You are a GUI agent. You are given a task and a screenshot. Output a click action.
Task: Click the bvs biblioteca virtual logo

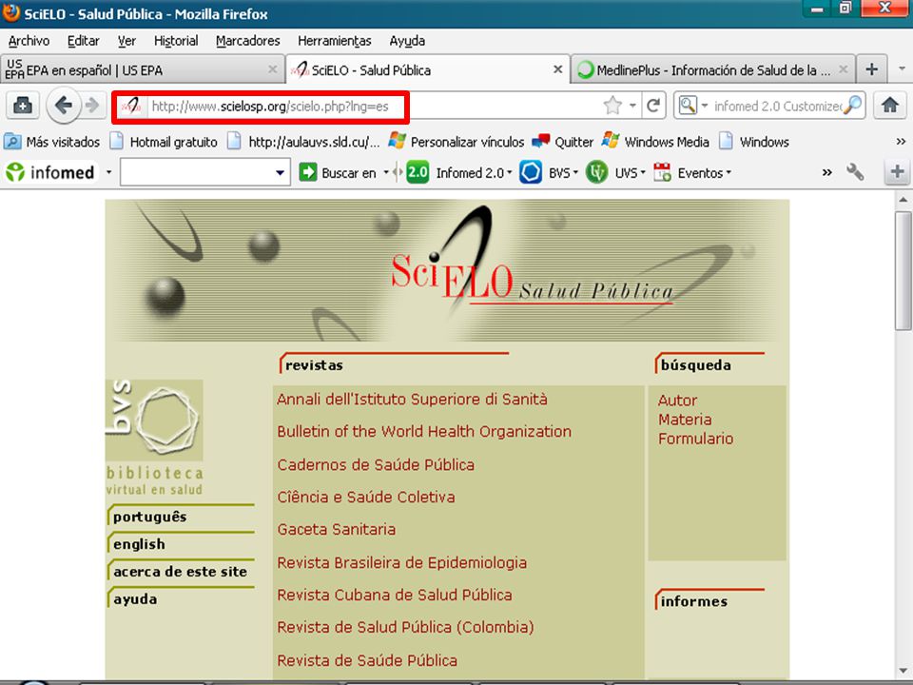coord(154,438)
